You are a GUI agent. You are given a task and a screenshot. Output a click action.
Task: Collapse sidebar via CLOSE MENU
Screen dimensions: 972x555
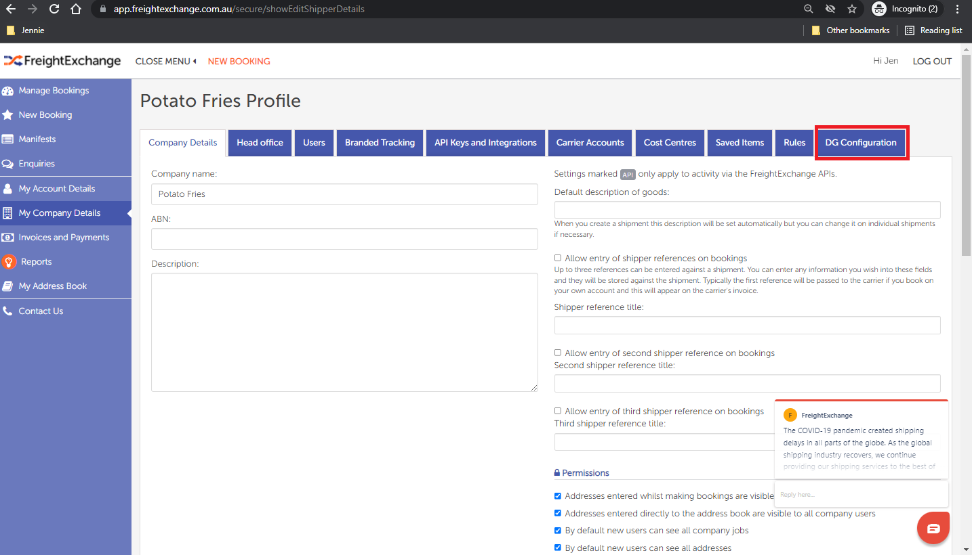point(166,61)
